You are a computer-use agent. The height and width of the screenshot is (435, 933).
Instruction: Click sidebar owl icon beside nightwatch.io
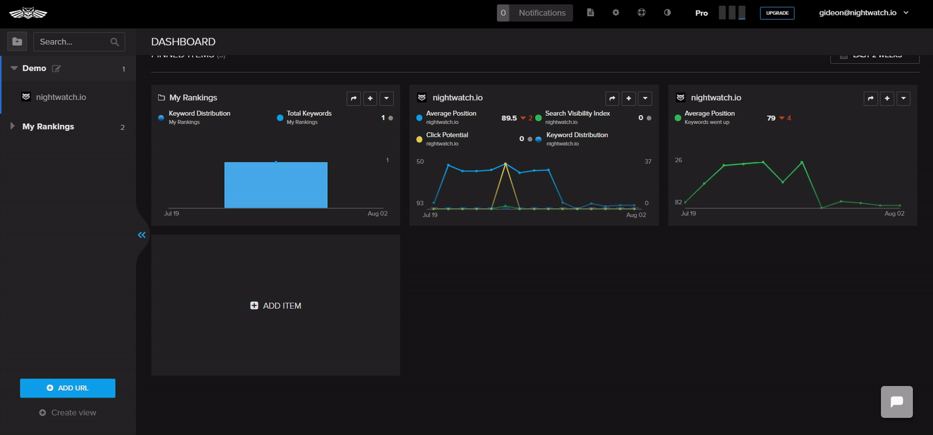point(26,97)
